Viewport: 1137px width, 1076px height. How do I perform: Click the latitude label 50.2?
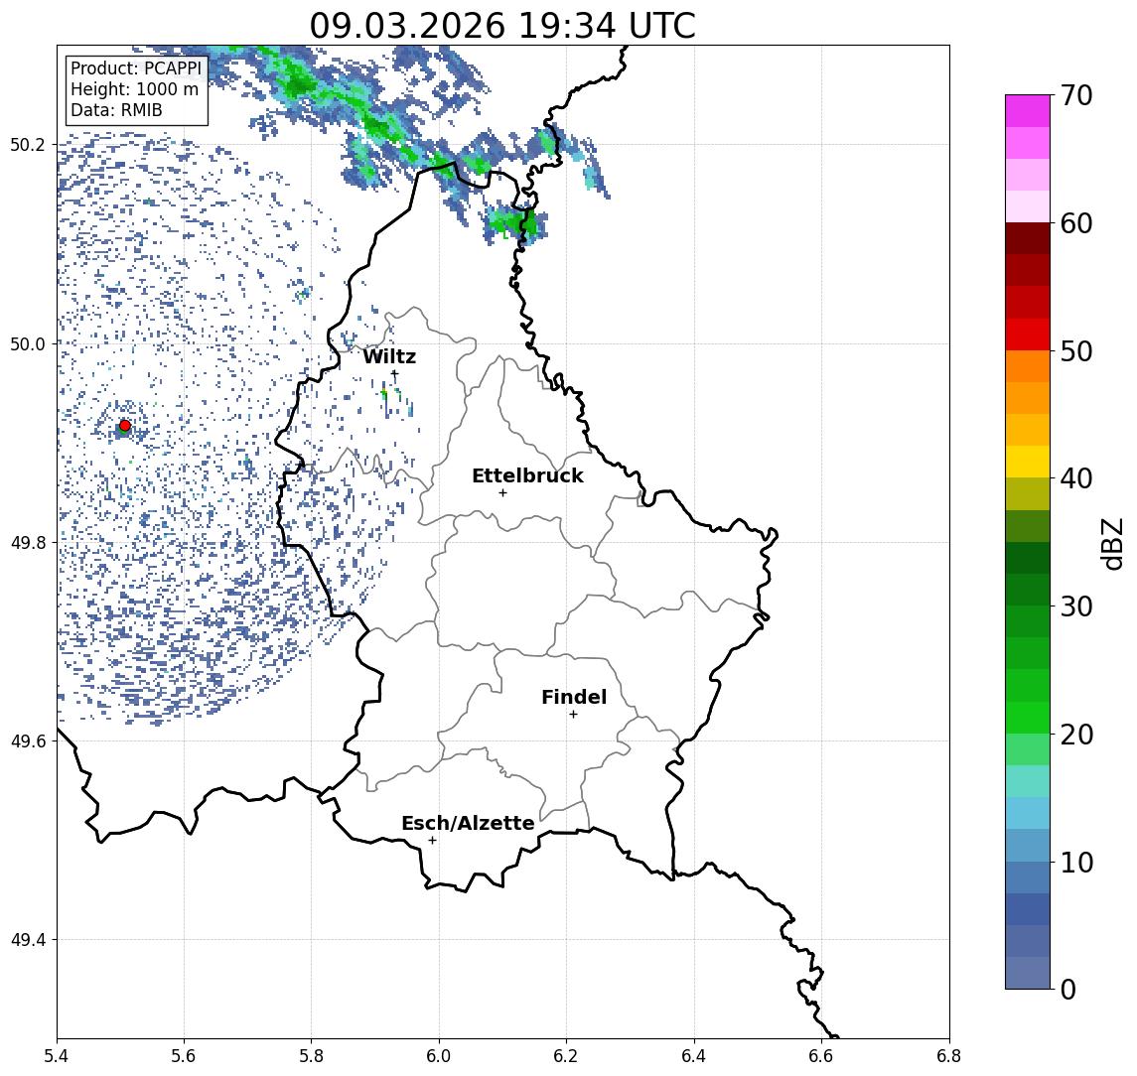click(x=28, y=144)
